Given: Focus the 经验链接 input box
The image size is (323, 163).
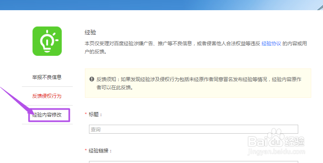Looking at the screenshot, I should [193, 161].
